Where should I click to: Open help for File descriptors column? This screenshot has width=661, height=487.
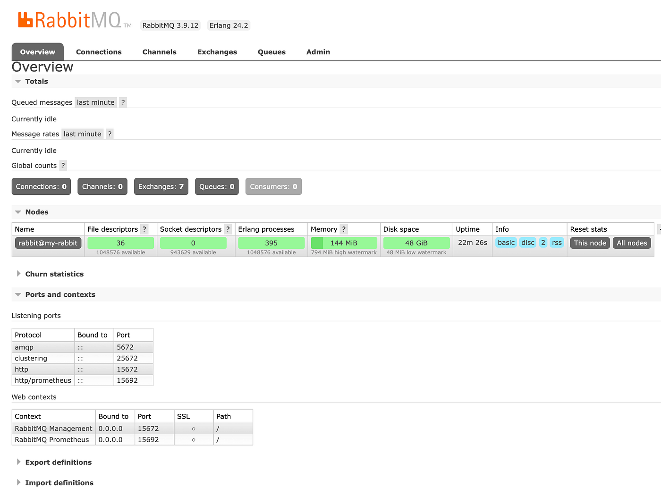point(144,229)
